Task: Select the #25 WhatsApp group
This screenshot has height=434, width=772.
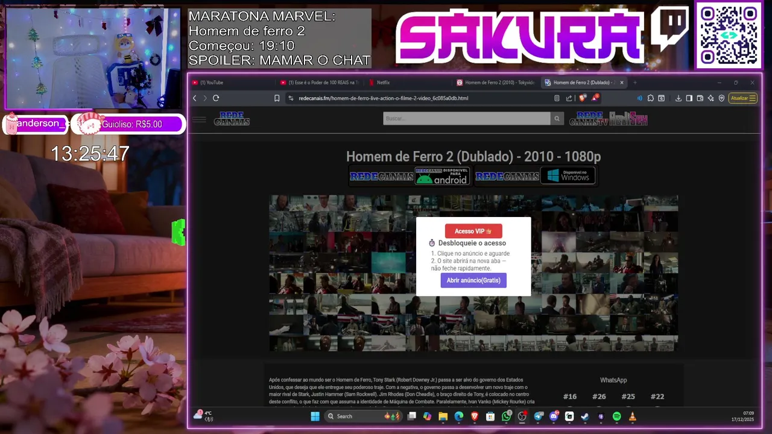Action: click(x=628, y=397)
